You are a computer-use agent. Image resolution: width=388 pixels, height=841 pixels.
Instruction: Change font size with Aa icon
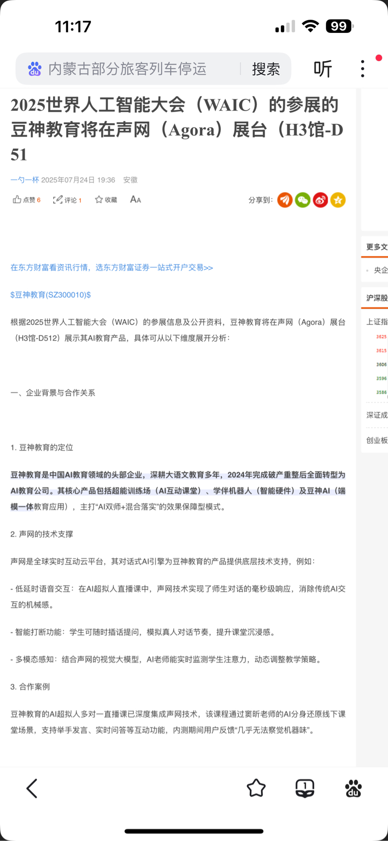135,200
